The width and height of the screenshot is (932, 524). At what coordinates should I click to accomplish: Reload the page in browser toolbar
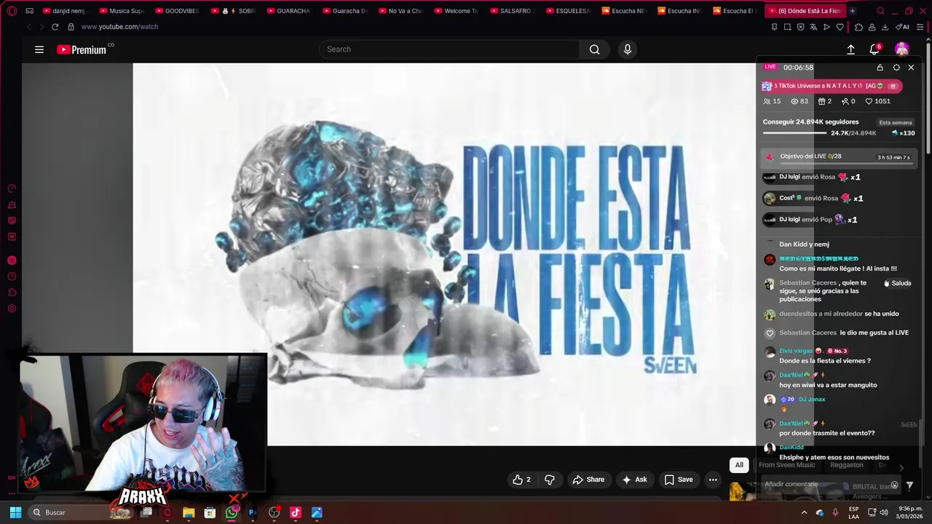pyautogui.click(x=55, y=27)
